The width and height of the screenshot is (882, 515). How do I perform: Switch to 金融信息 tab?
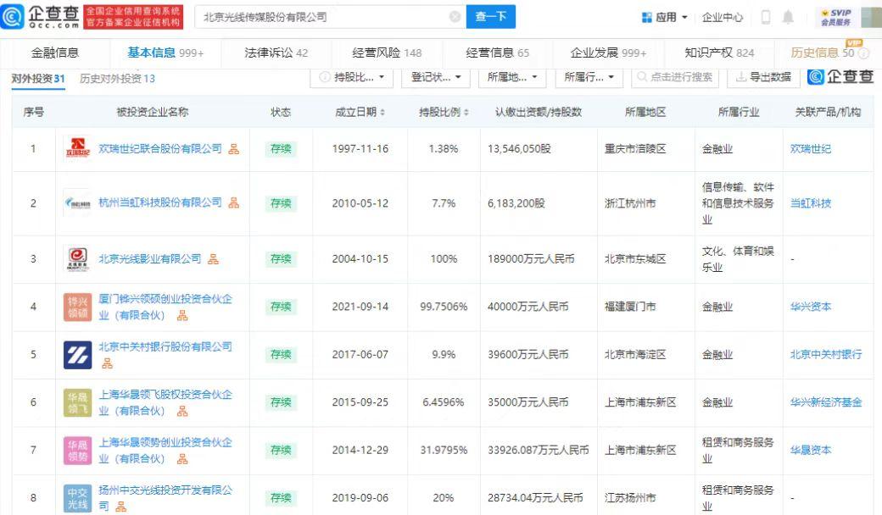(54, 53)
